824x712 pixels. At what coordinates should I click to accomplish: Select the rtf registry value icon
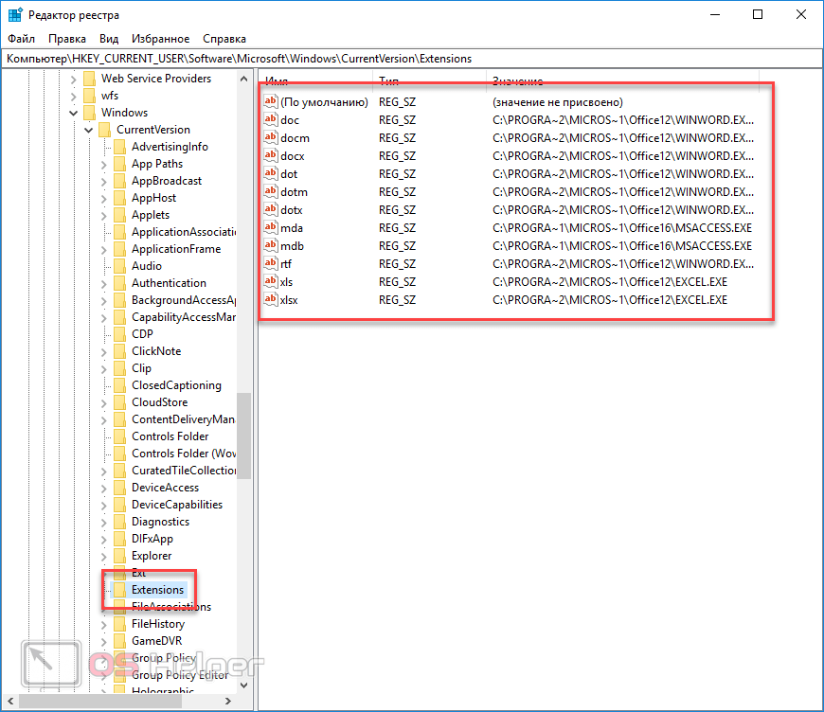[x=271, y=264]
